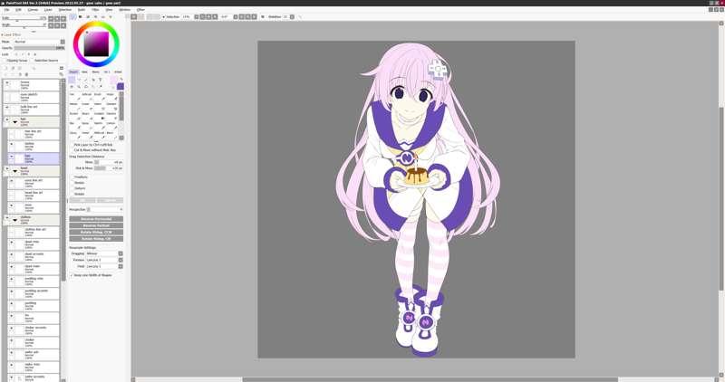
Task: Expand the Layer Effect section
Action: point(12,34)
